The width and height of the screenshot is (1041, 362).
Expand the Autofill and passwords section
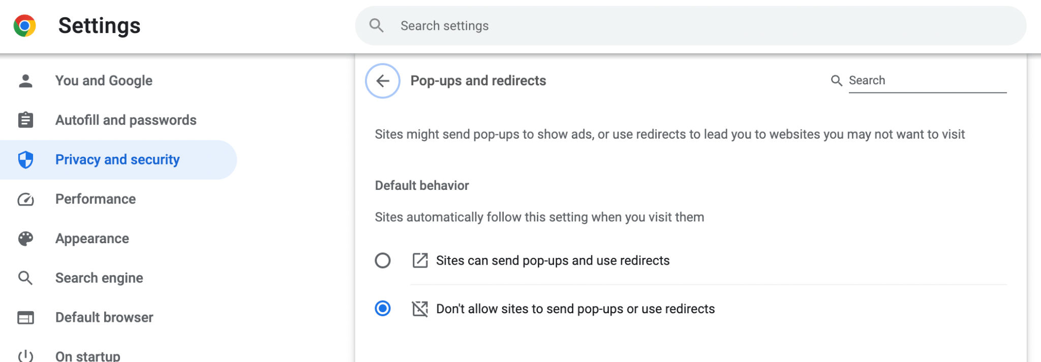(126, 119)
